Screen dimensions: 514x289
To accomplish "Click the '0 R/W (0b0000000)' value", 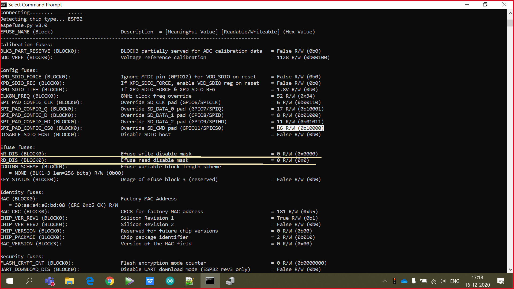I will (x=302, y=263).
